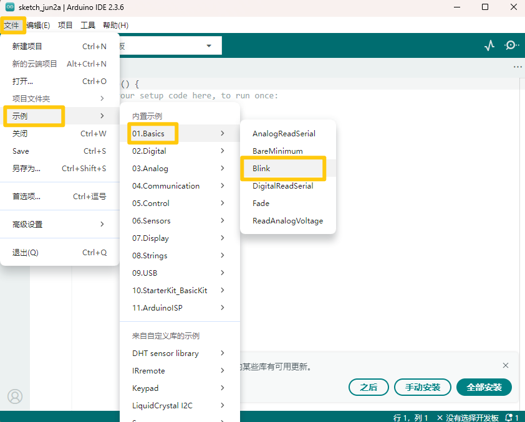Select the 01.Basics examples category
Screen dimensions: 525x422
(x=180, y=133)
